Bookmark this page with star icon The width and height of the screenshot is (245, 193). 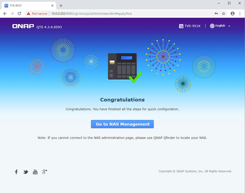point(224,13)
